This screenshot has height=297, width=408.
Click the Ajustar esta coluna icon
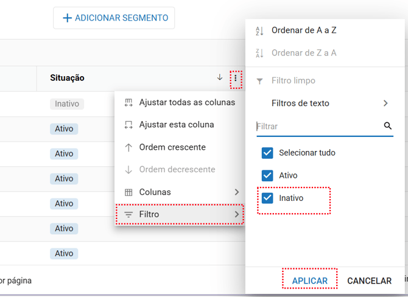click(x=128, y=125)
